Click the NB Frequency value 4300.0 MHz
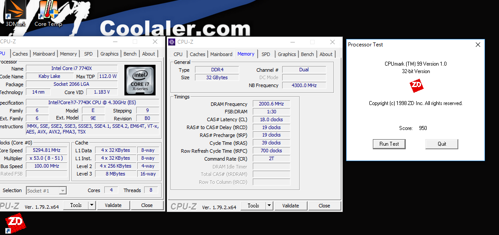The width and height of the screenshot is (499, 235). click(x=304, y=85)
